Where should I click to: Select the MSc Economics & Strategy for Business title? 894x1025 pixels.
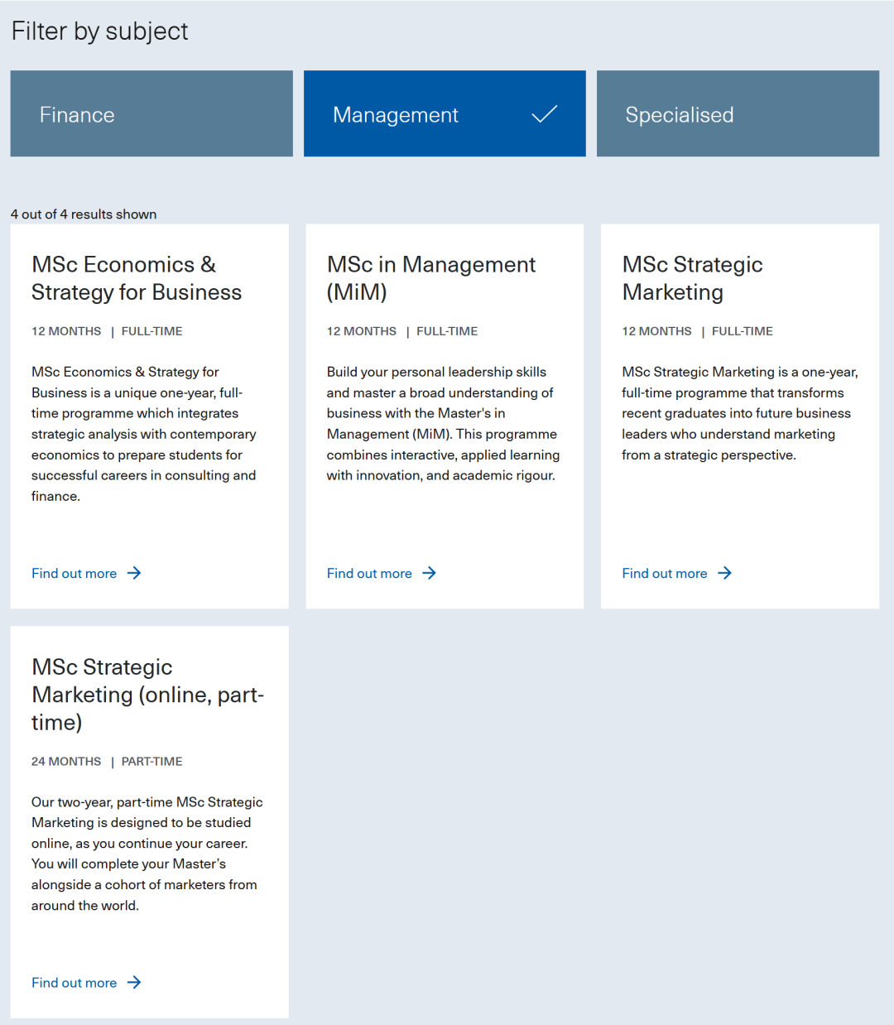click(x=137, y=278)
